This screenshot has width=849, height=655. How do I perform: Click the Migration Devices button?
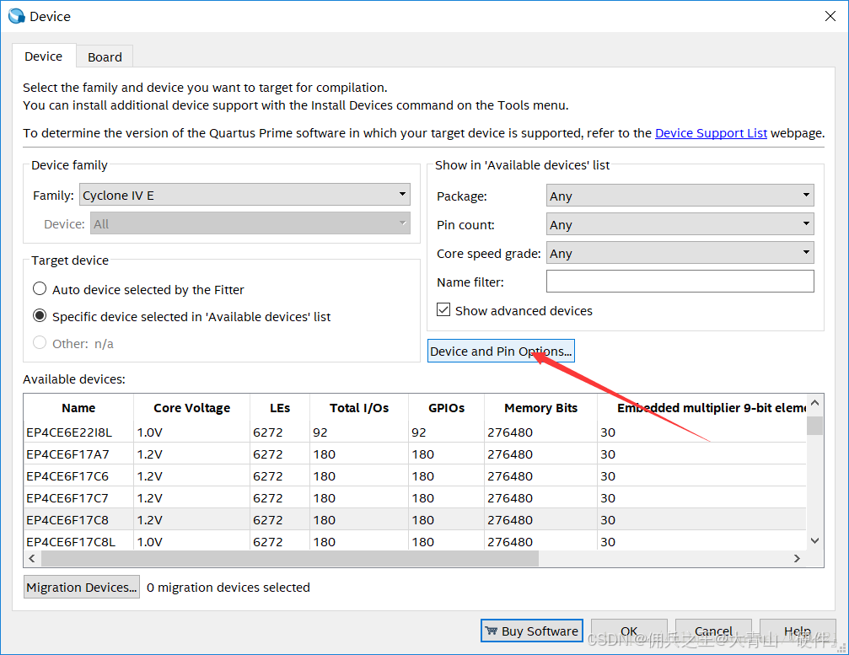click(x=82, y=587)
